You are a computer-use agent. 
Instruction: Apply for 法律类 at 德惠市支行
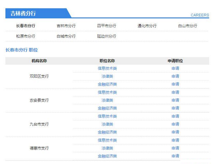[175, 148]
